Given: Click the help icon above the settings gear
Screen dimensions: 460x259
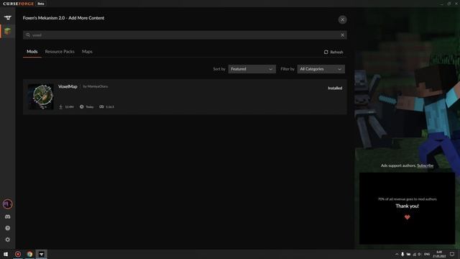Looking at the screenshot, I should pyautogui.click(x=8, y=228).
